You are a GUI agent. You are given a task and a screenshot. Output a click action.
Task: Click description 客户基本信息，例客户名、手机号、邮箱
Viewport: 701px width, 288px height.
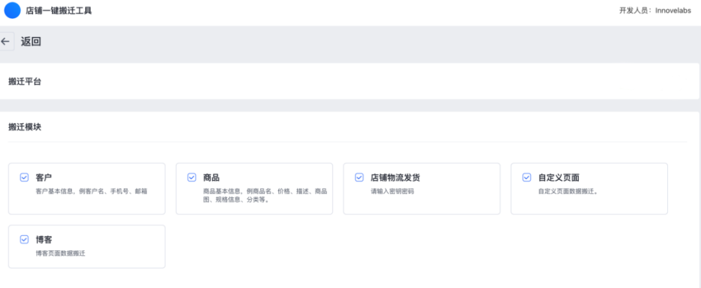pos(92,191)
